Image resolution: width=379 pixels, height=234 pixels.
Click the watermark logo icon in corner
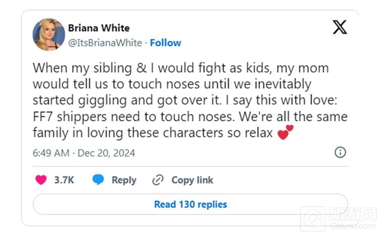(x=313, y=220)
